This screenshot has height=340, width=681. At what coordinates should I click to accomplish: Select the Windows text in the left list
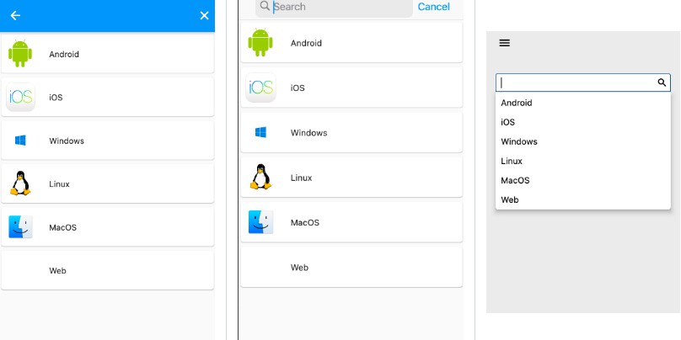pyautogui.click(x=67, y=141)
